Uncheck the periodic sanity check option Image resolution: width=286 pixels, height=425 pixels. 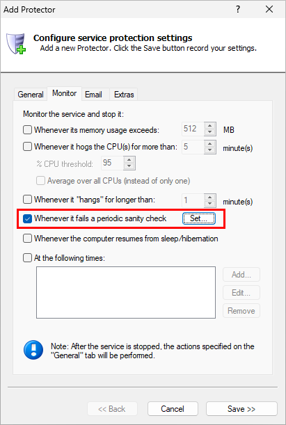[27, 218]
